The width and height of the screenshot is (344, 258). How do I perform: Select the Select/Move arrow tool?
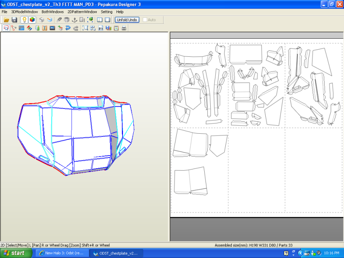click(6, 28)
